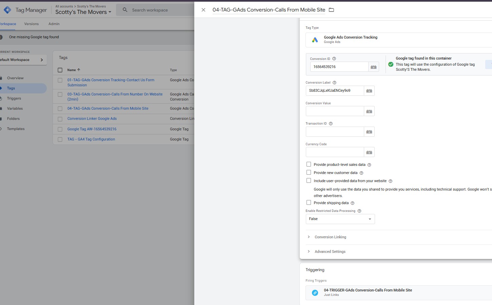Open help for Transaction ID
Screen dimensions: 492x305
[331, 124]
